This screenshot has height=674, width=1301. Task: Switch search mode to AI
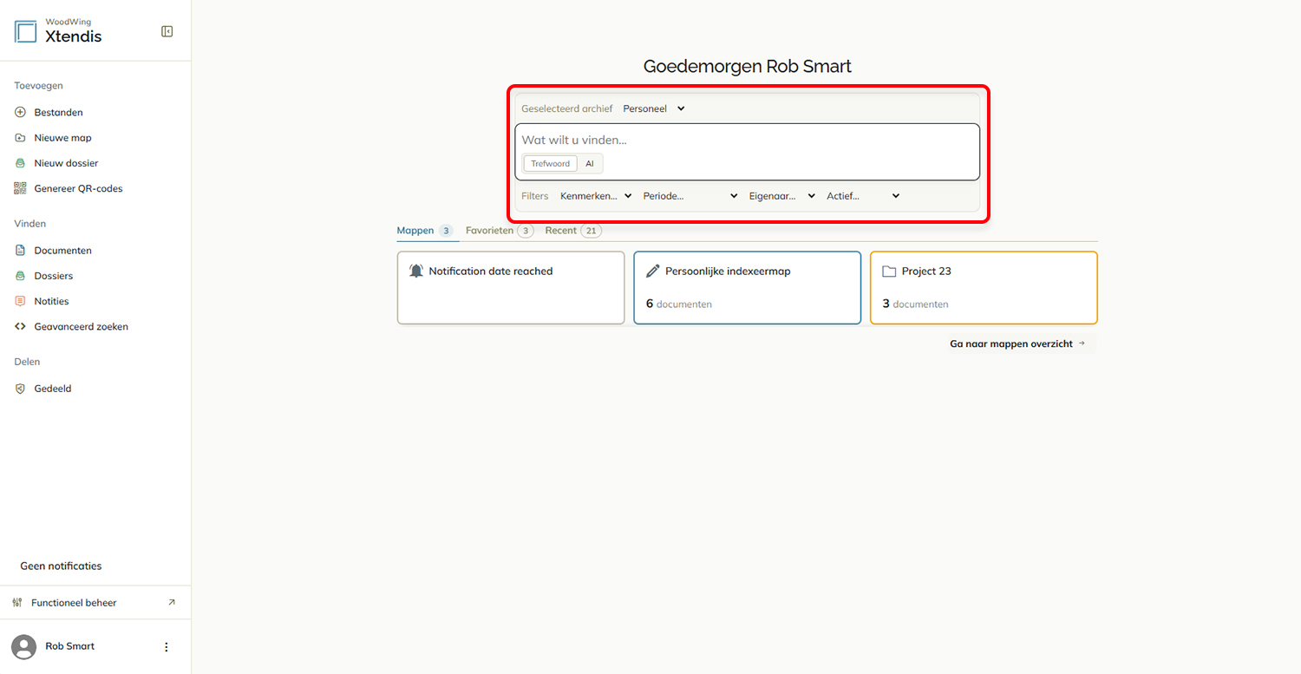pyautogui.click(x=590, y=163)
